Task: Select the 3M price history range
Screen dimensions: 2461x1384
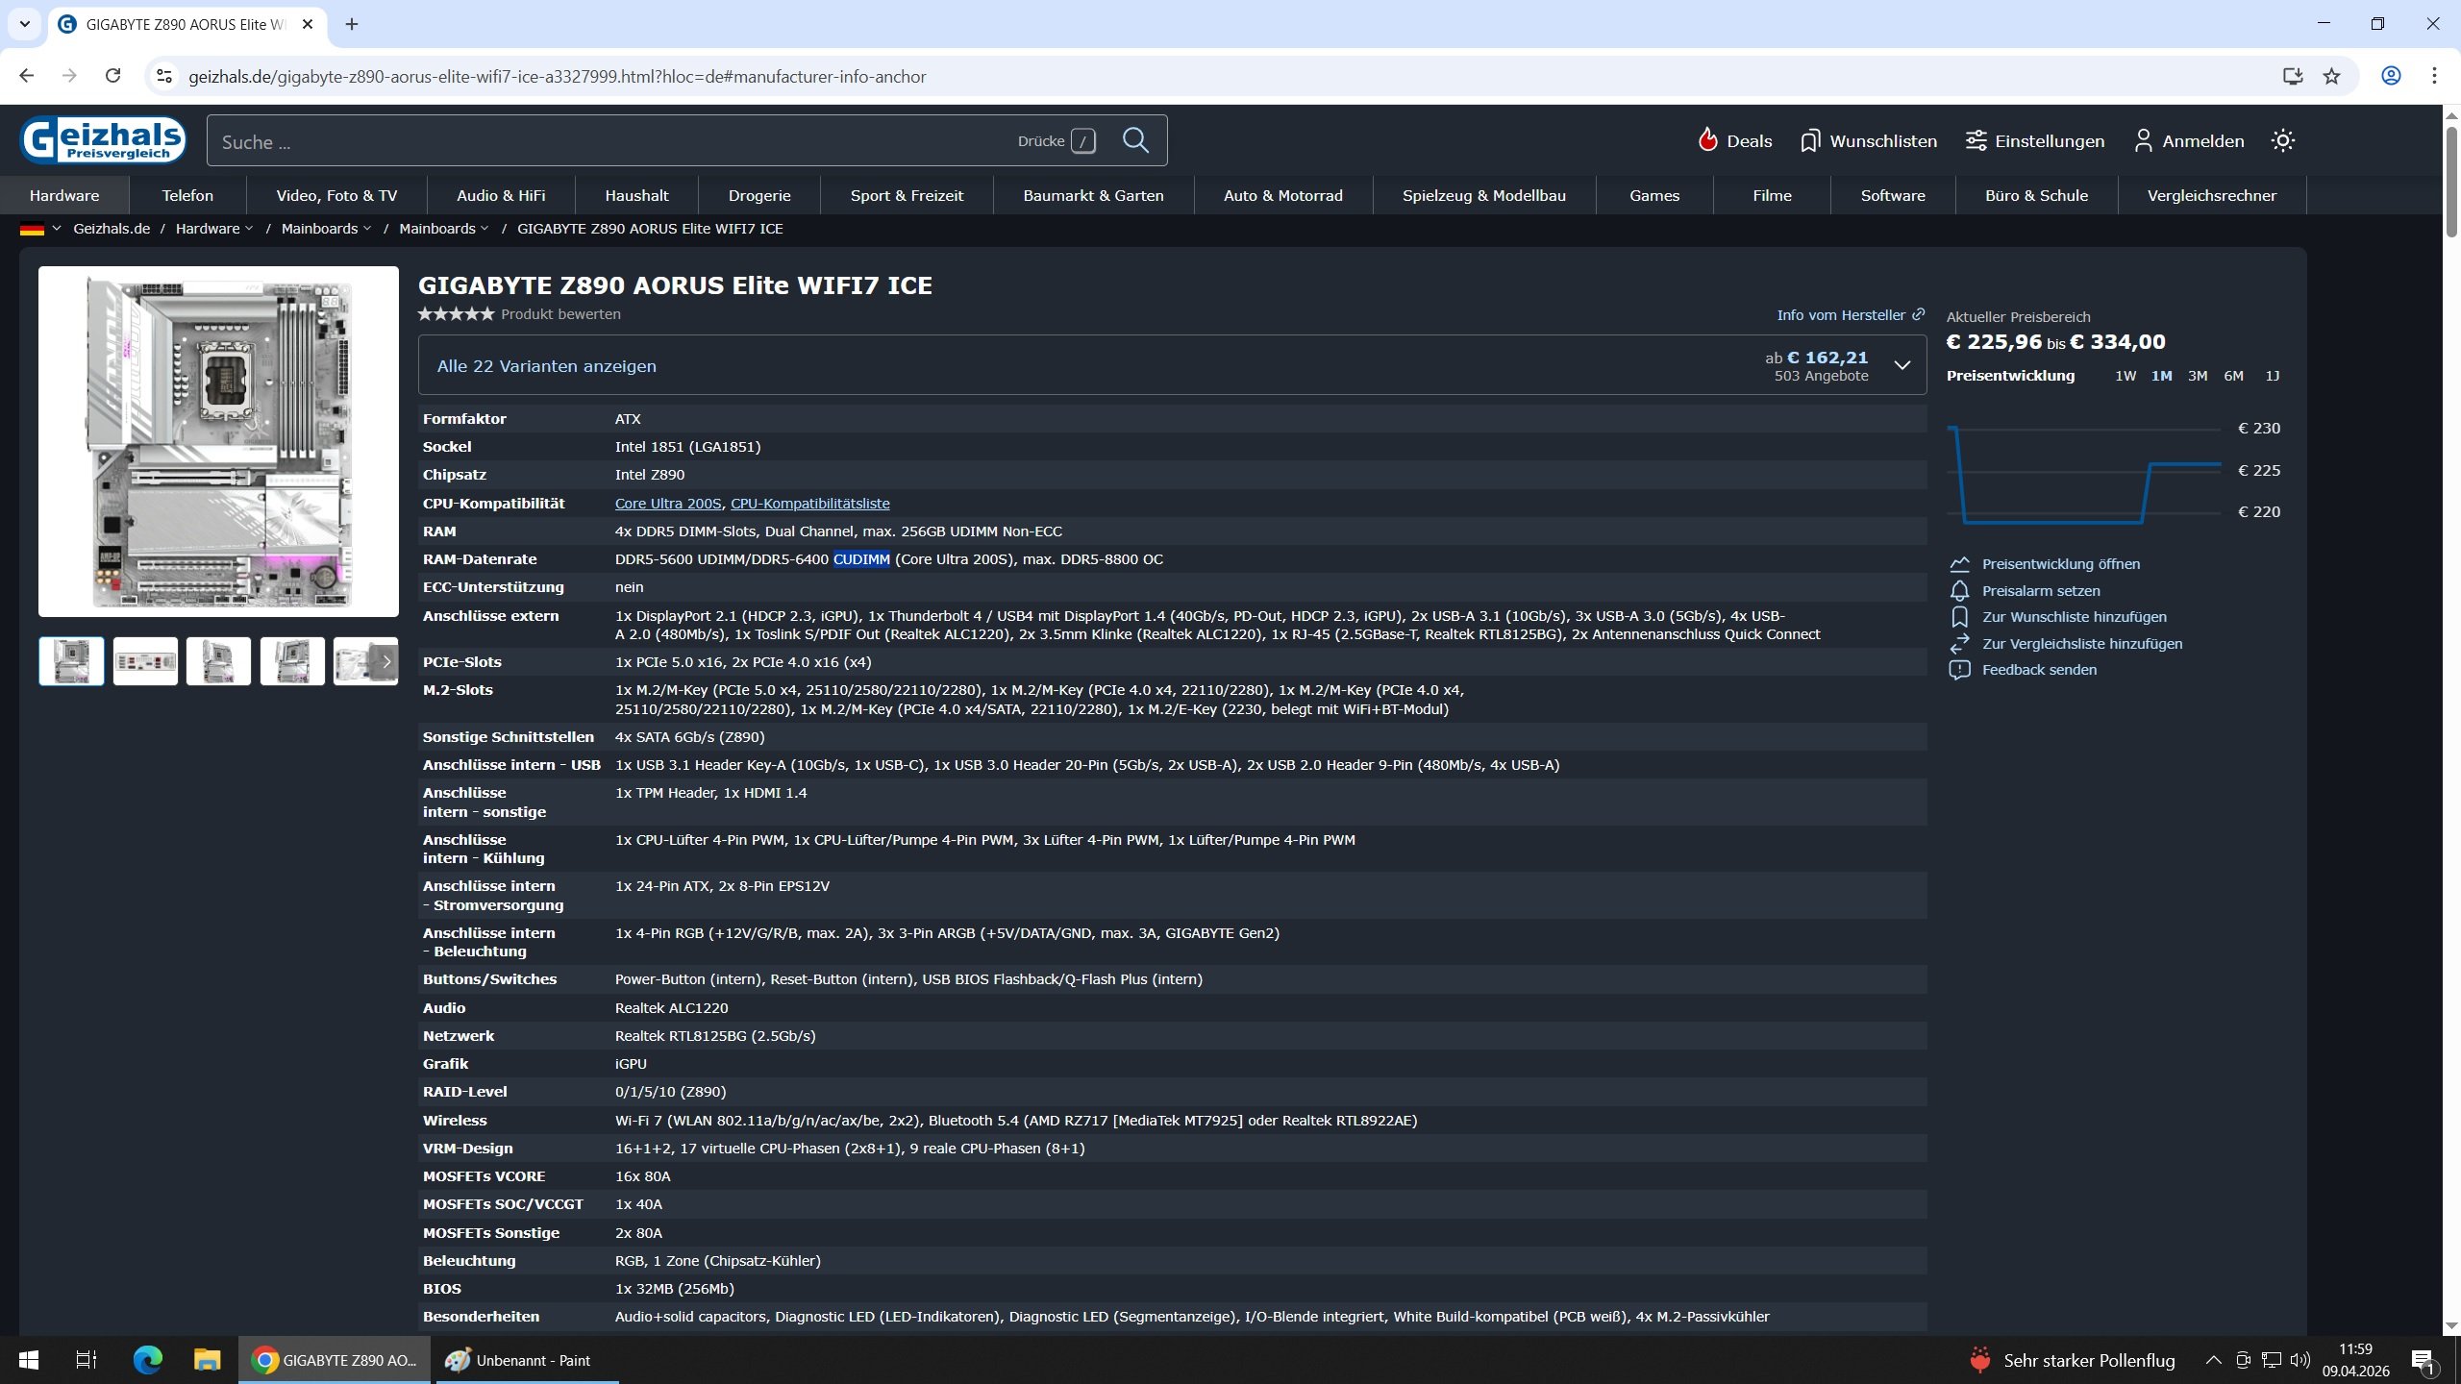Action: pos(2198,376)
